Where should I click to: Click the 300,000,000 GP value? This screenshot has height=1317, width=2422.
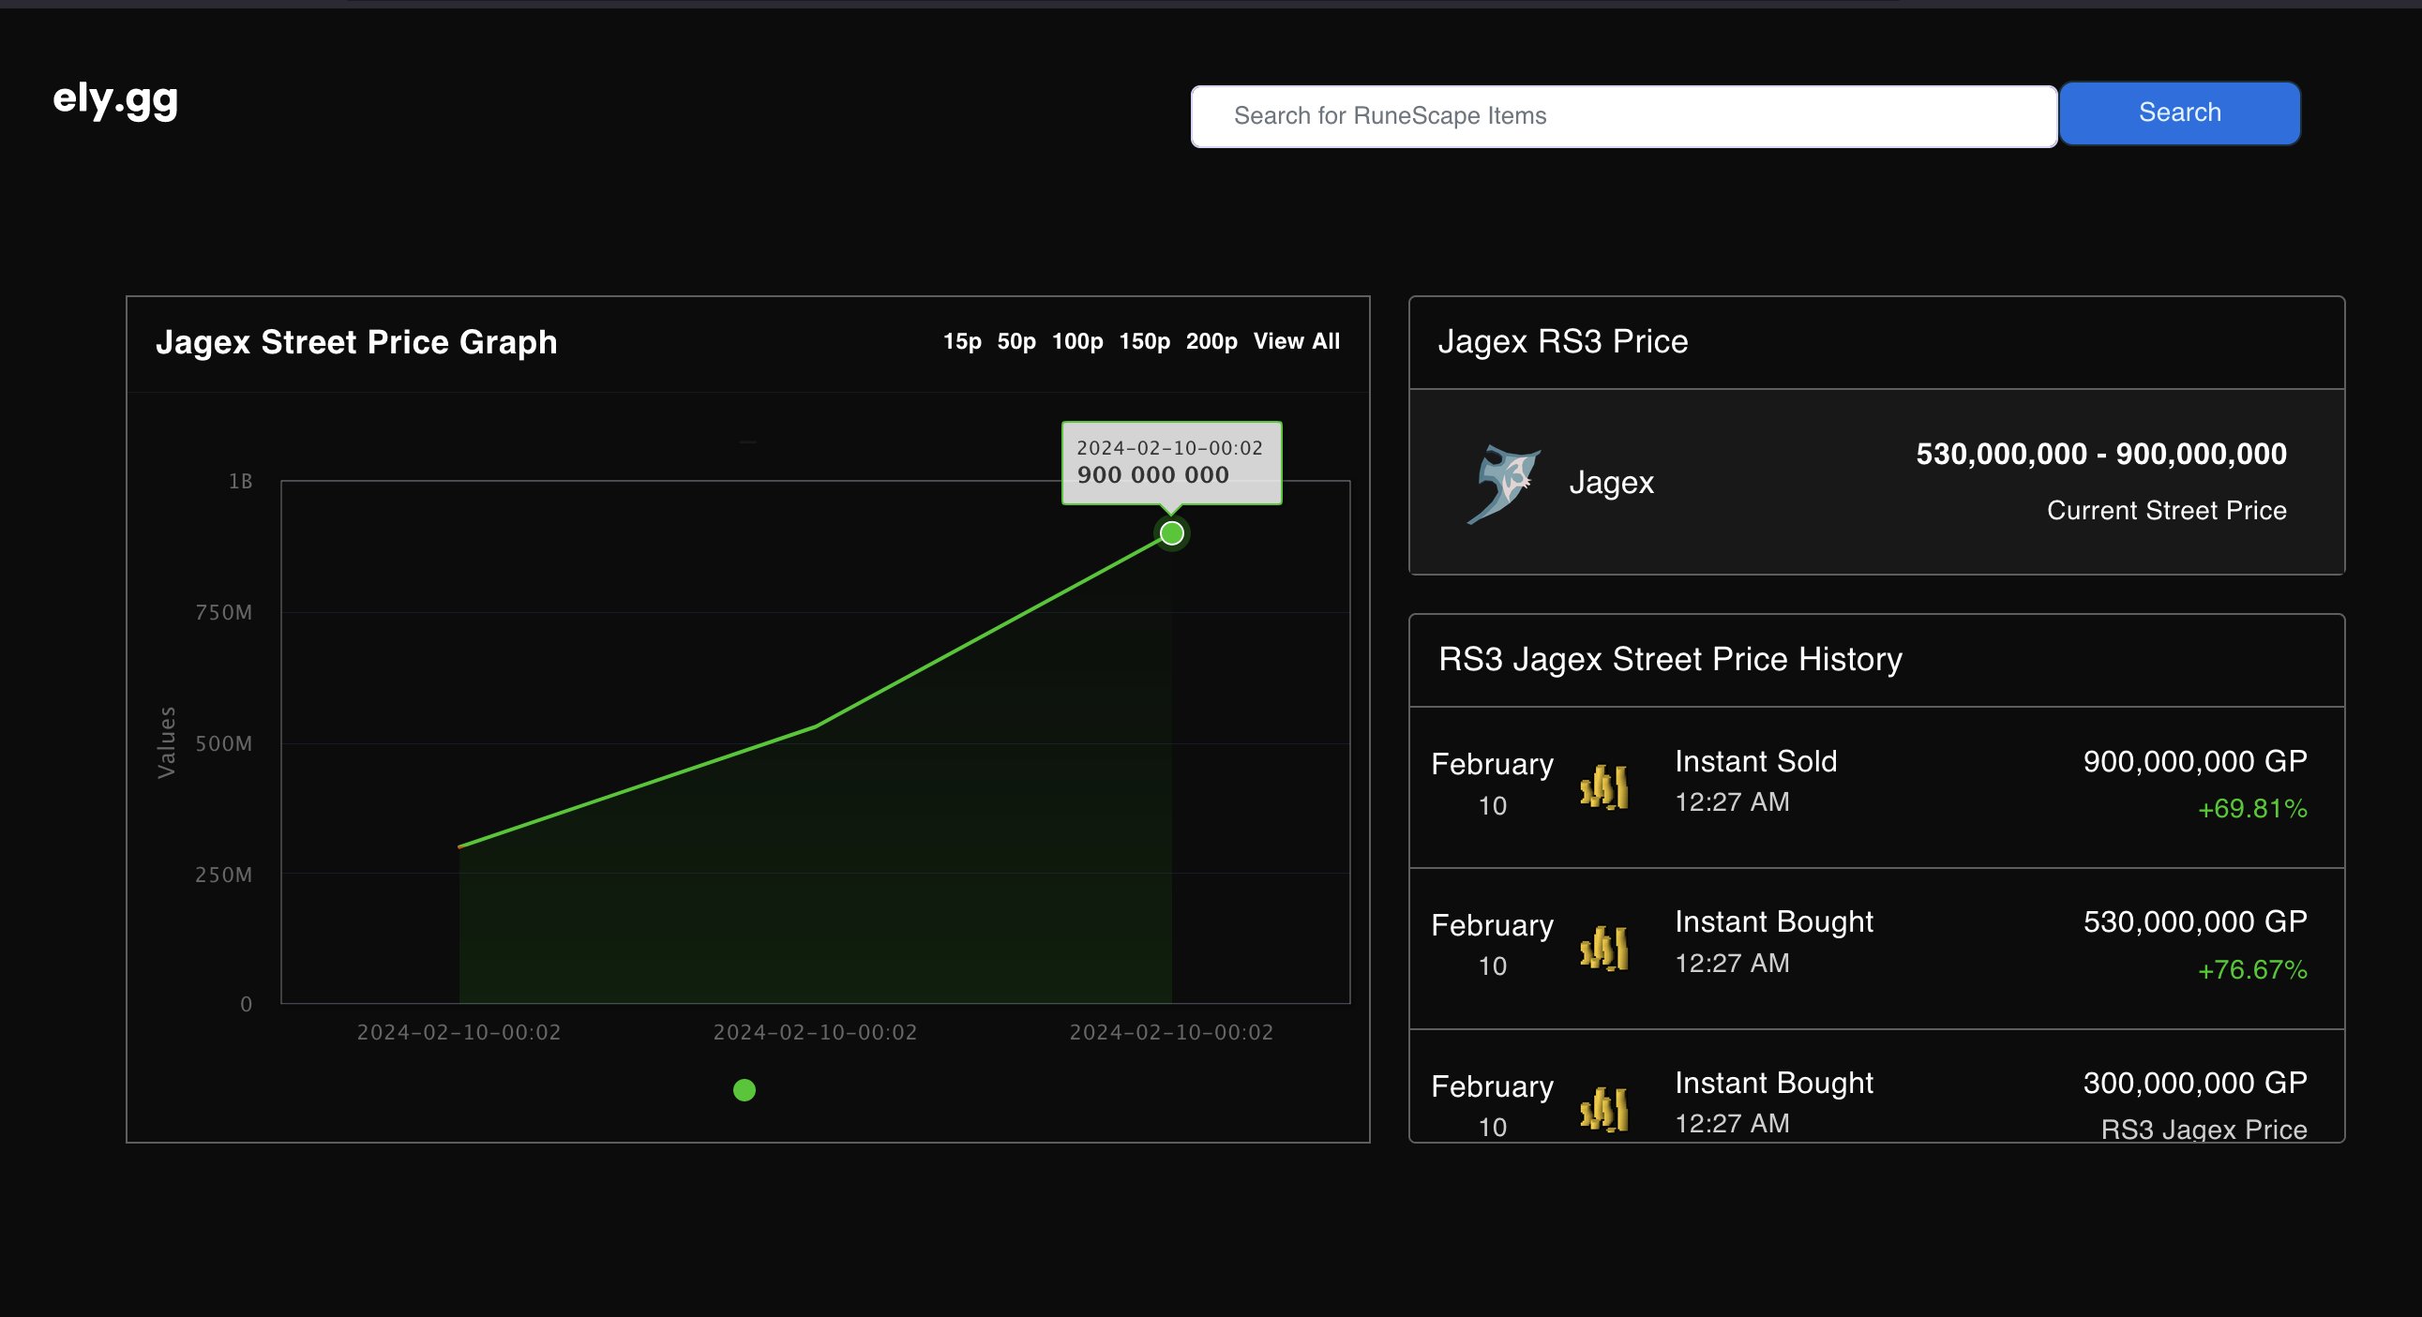2194,1083
